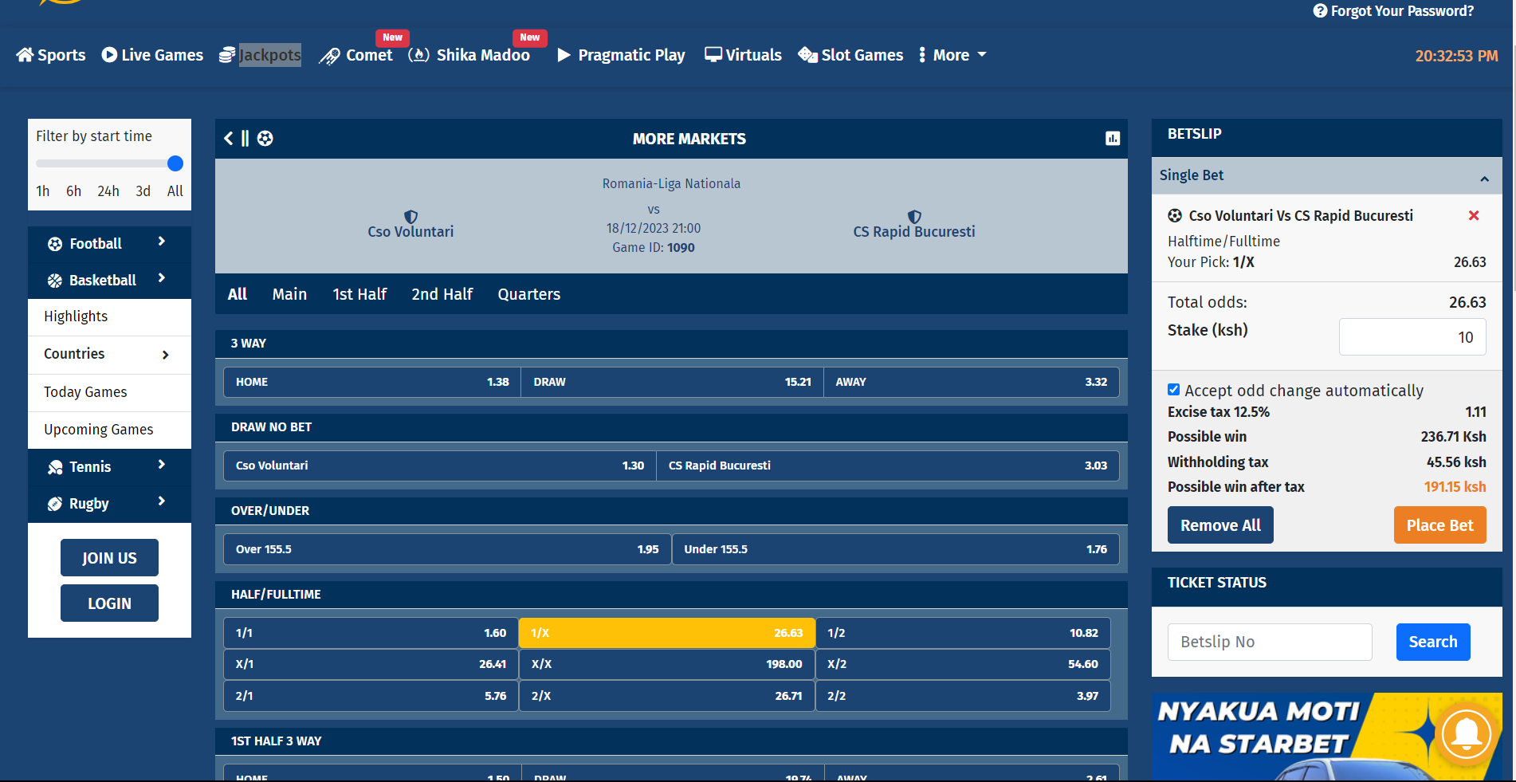
Task: Click the Betslip No input field
Action: coord(1269,642)
